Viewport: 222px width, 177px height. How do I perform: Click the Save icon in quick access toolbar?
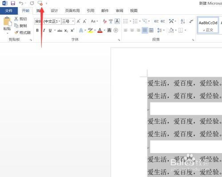click(x=13, y=3)
